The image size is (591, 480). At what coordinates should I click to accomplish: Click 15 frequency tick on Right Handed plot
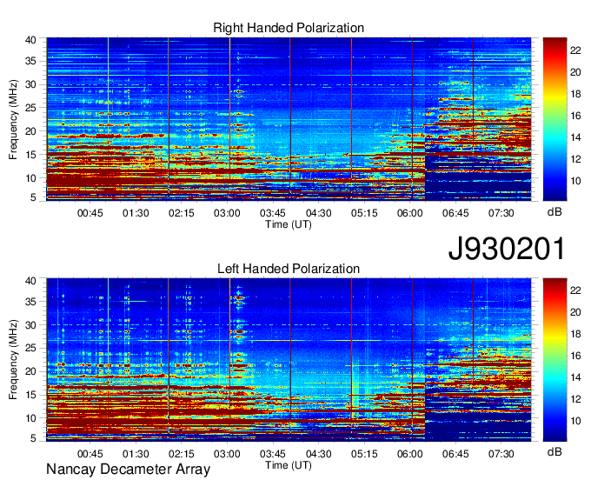[x=30, y=155]
